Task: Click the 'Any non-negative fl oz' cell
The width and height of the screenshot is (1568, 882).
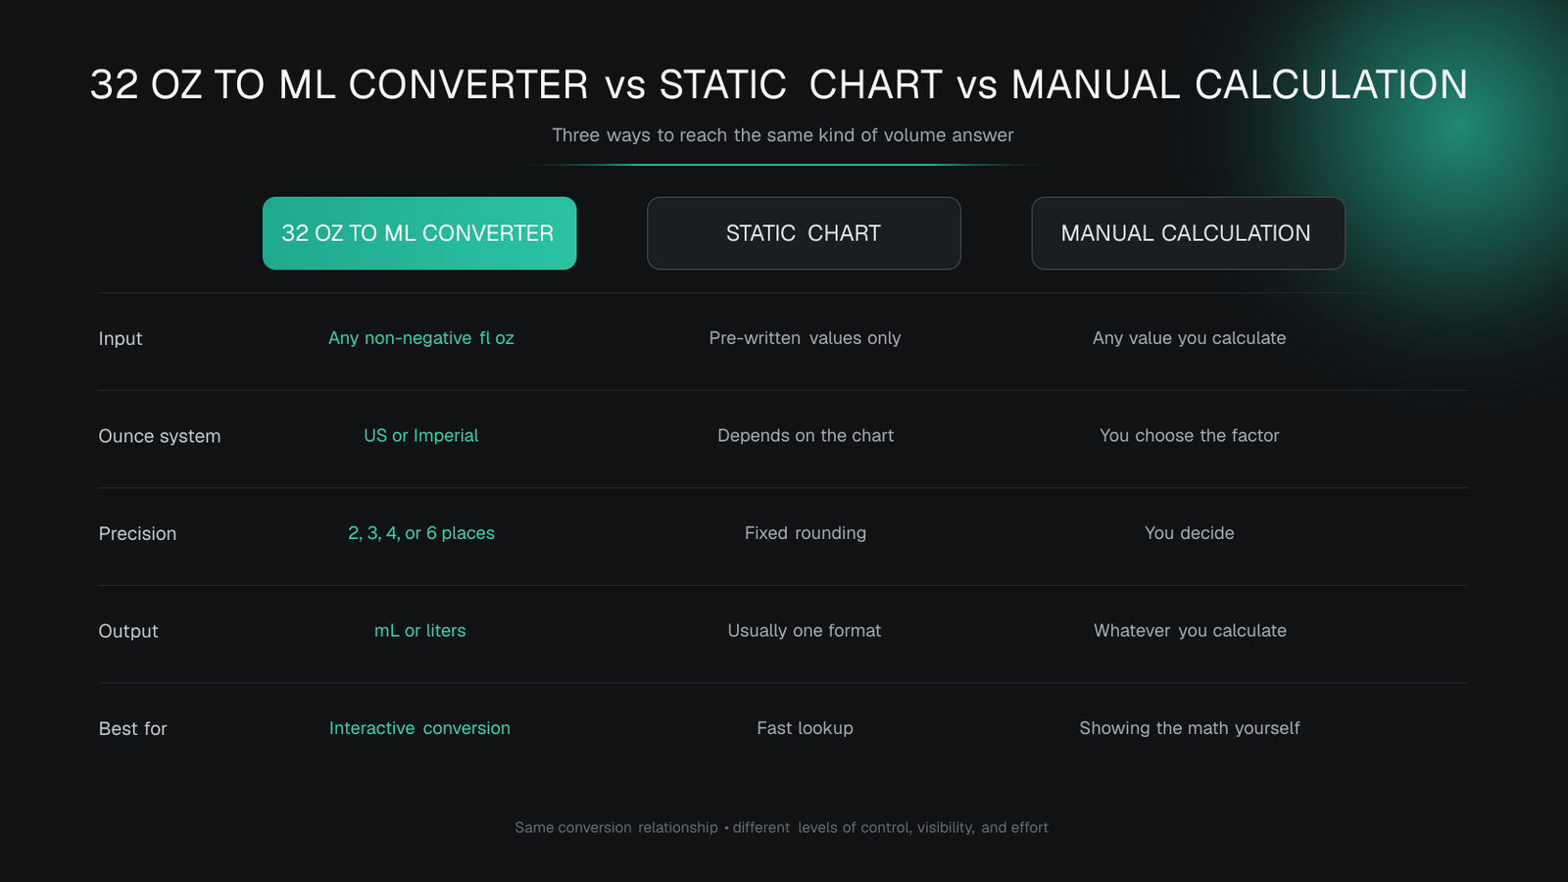Action: coord(421,338)
